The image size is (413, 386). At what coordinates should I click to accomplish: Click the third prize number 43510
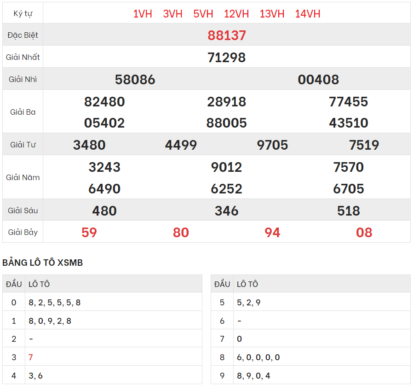point(349,123)
